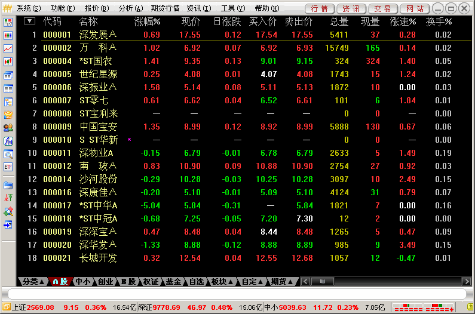Open the column header dropdown arrow beside 代码
Viewport: 475px width, 314px height.
point(30,21)
